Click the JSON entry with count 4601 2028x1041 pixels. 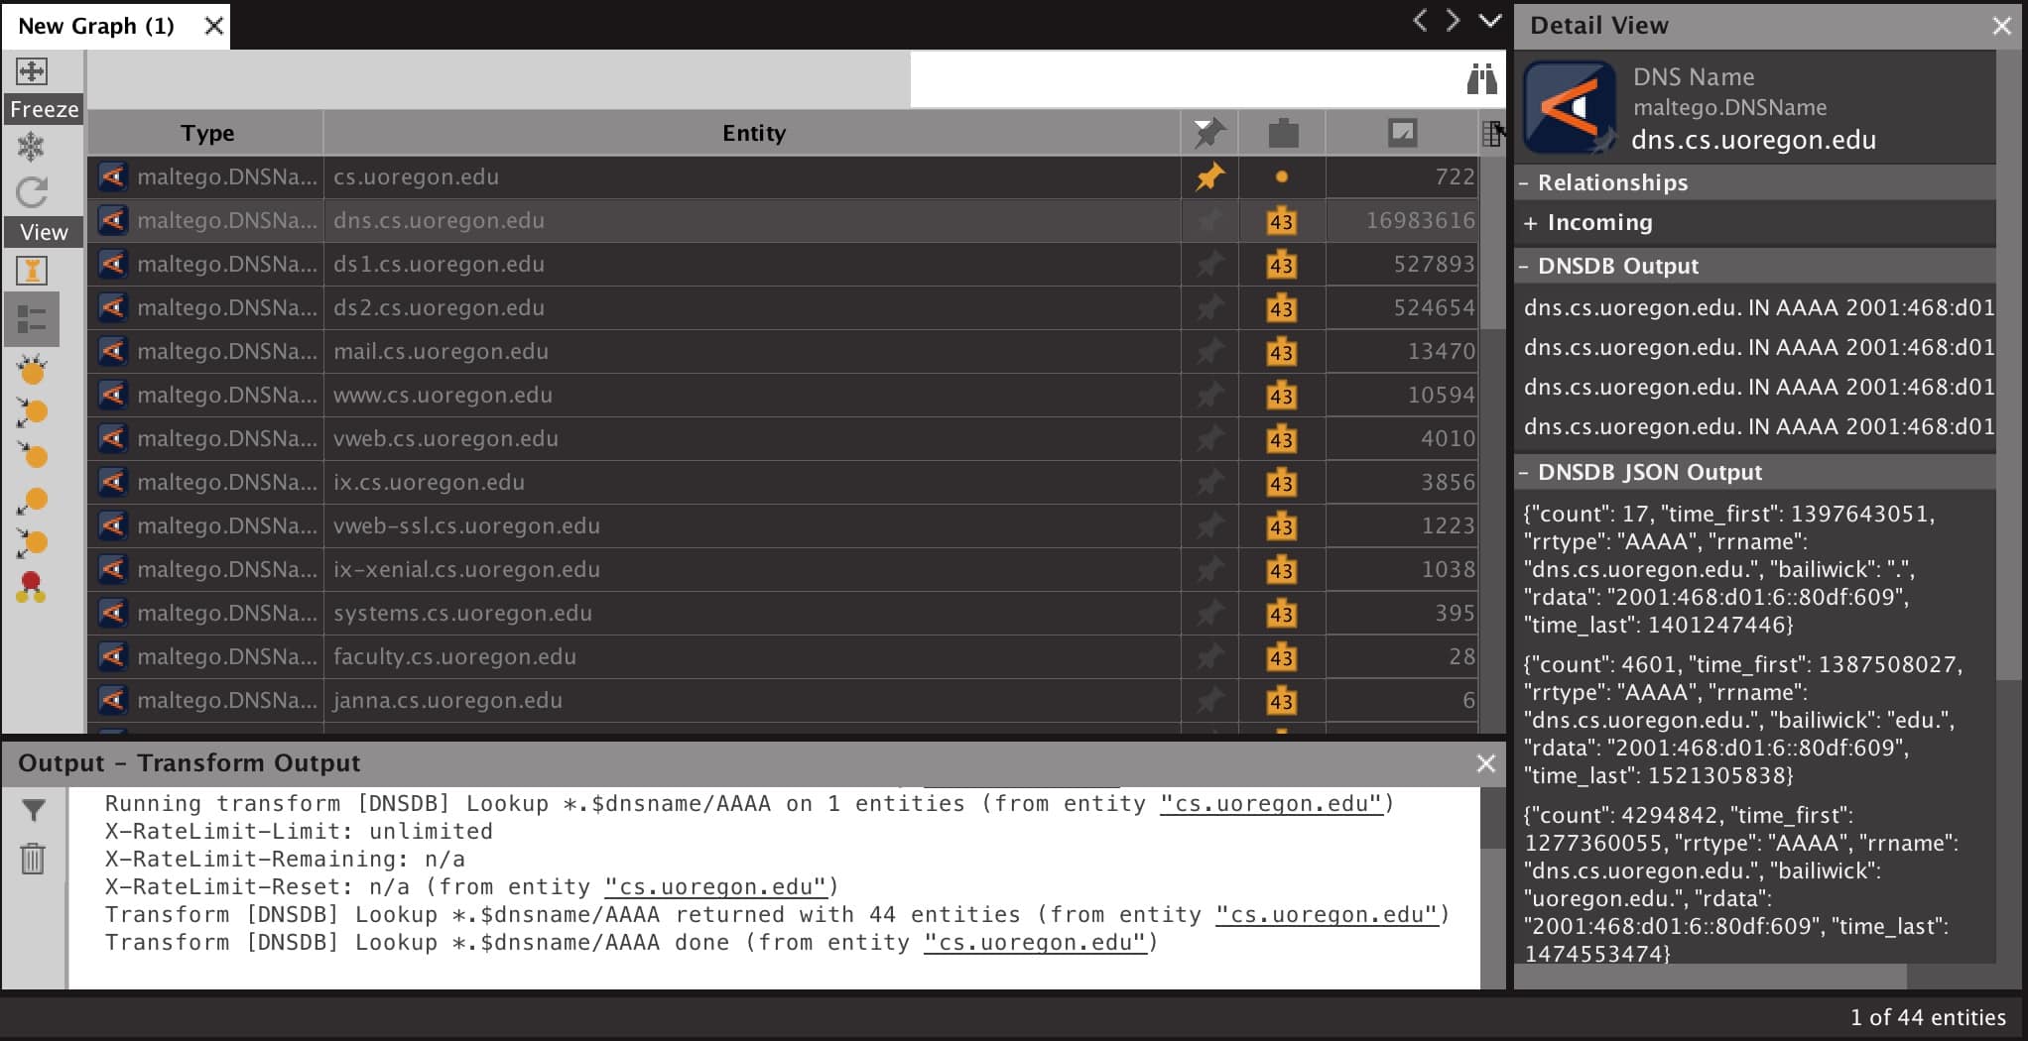point(1743,720)
